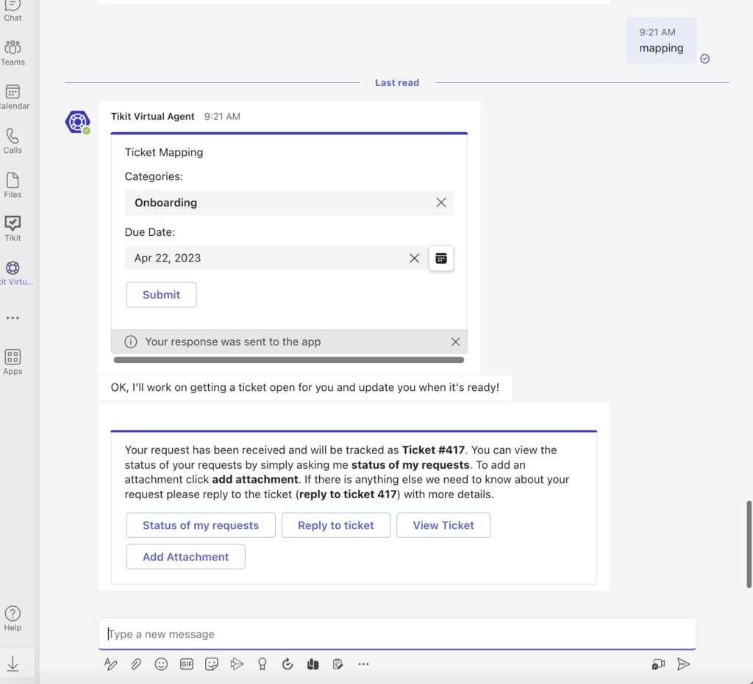Open Files in sidebar

pyautogui.click(x=13, y=185)
